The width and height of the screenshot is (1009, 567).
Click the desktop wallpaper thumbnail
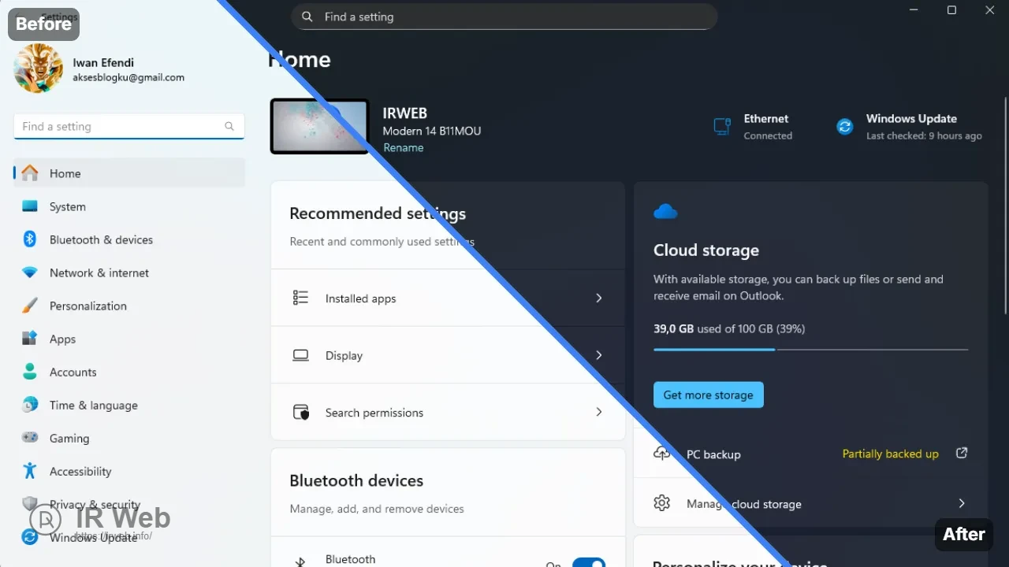tap(320, 126)
